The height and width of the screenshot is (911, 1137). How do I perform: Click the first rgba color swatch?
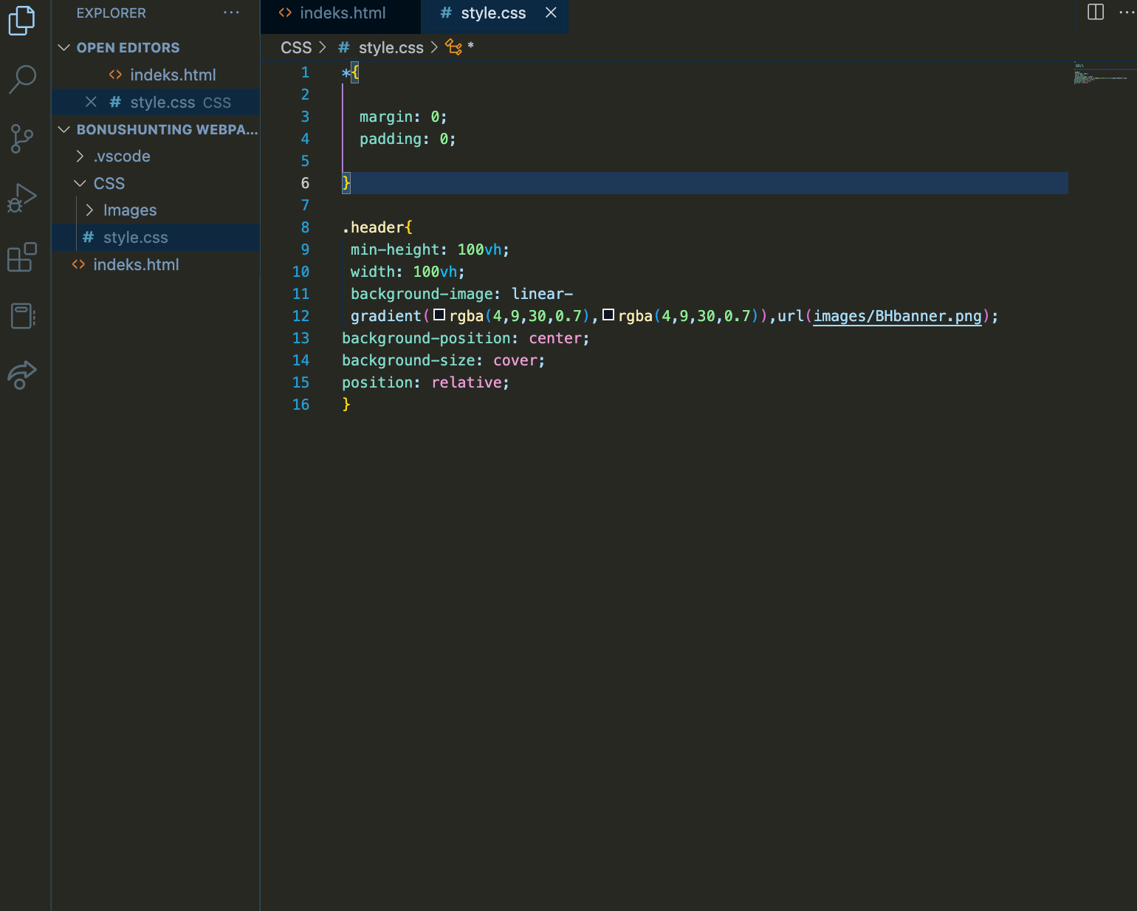439,315
